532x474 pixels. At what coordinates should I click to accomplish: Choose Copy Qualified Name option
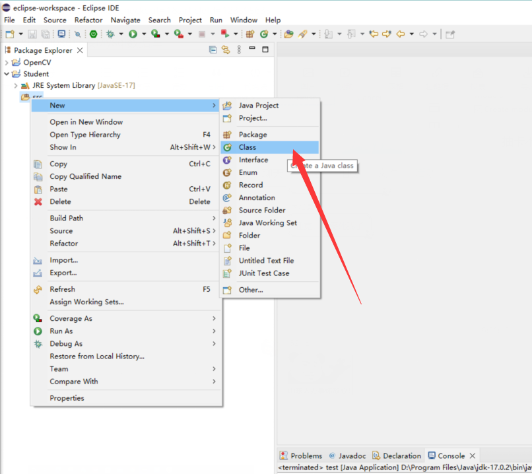125,176
